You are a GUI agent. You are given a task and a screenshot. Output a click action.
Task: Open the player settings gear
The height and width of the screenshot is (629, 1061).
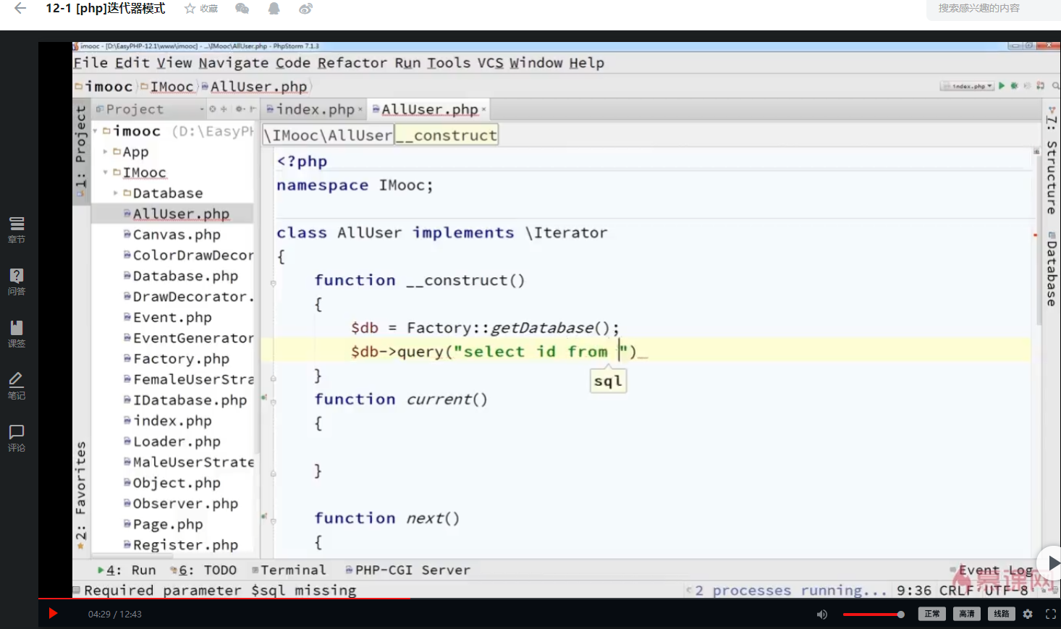[1028, 614]
